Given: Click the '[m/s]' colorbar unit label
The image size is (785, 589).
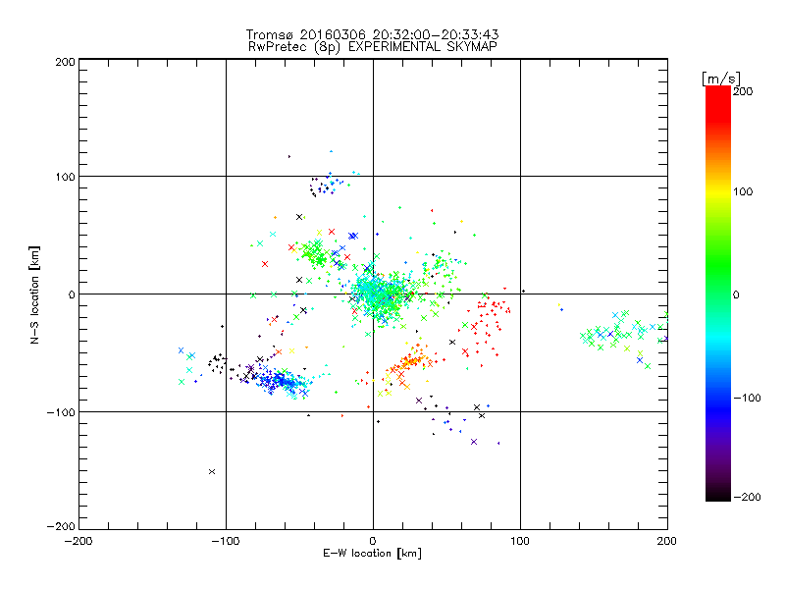Looking at the screenshot, I should (x=721, y=79).
